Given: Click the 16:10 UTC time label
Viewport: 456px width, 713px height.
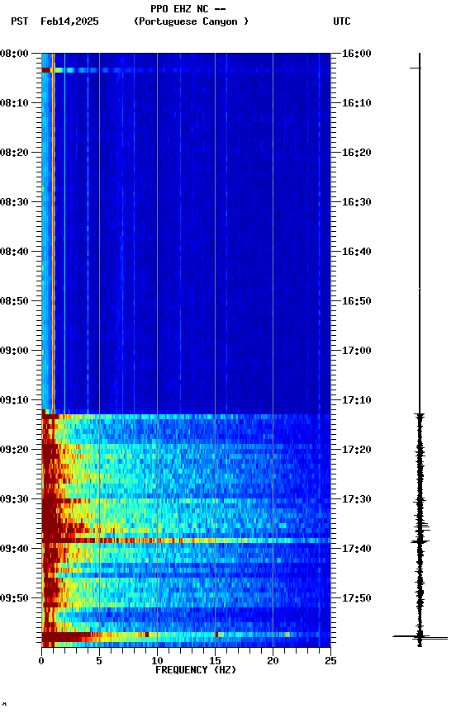Looking at the screenshot, I should pyautogui.click(x=357, y=103).
